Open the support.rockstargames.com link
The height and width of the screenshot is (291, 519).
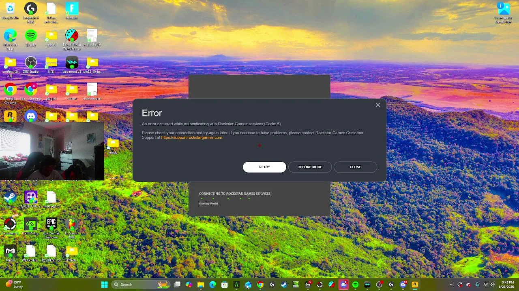192,137
